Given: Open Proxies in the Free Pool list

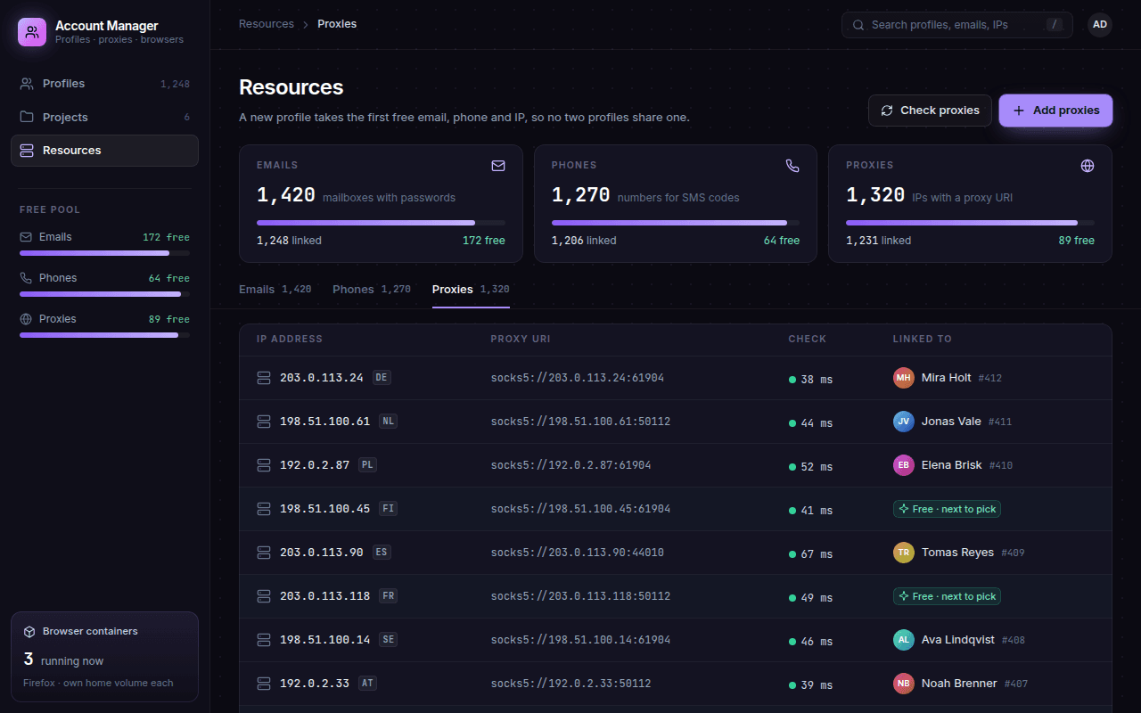Looking at the screenshot, I should pyautogui.click(x=104, y=325).
